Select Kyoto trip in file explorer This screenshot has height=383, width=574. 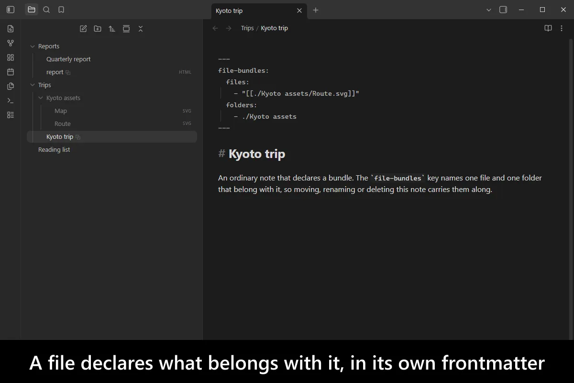tap(112, 137)
